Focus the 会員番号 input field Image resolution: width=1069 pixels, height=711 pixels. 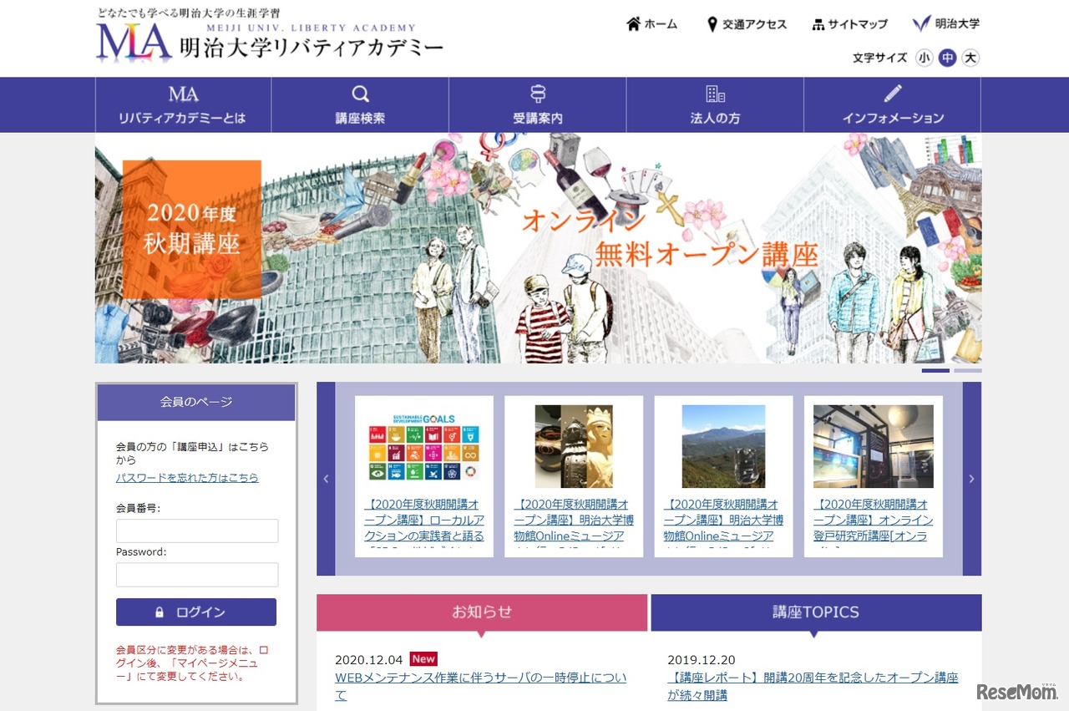(197, 531)
